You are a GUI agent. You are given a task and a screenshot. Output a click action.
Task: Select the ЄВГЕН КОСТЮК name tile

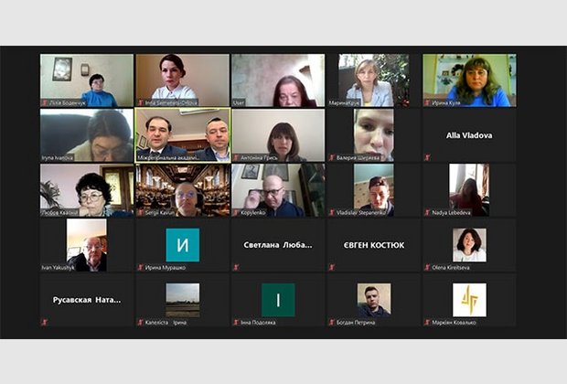[374, 245]
